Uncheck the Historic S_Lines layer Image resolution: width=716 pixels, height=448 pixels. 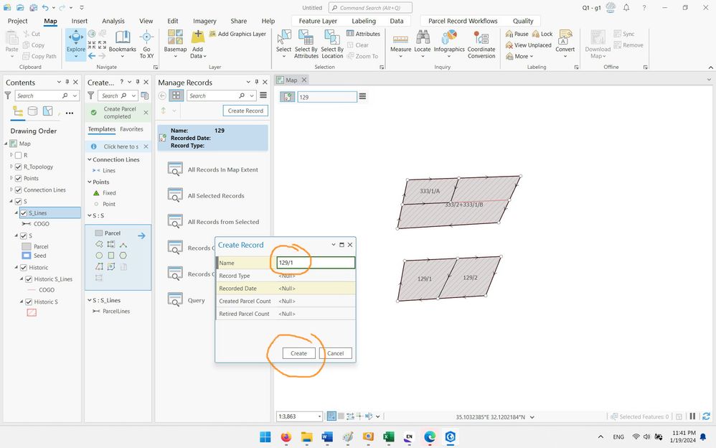[x=28, y=279]
